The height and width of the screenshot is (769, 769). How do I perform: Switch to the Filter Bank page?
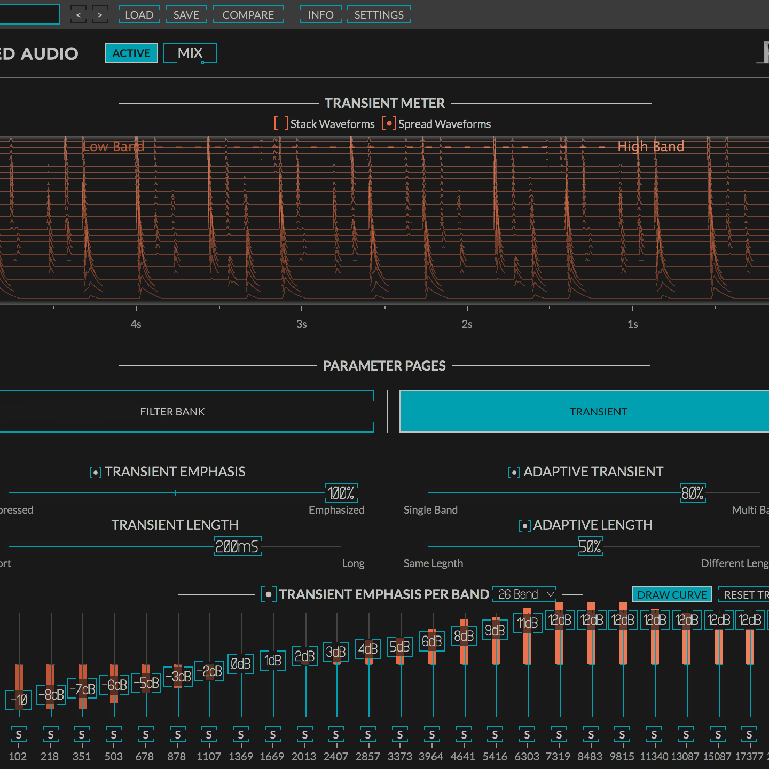(172, 411)
